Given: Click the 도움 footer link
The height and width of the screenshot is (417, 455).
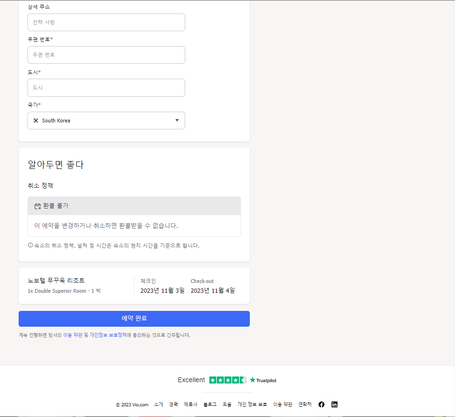Looking at the screenshot, I should pos(227,404).
